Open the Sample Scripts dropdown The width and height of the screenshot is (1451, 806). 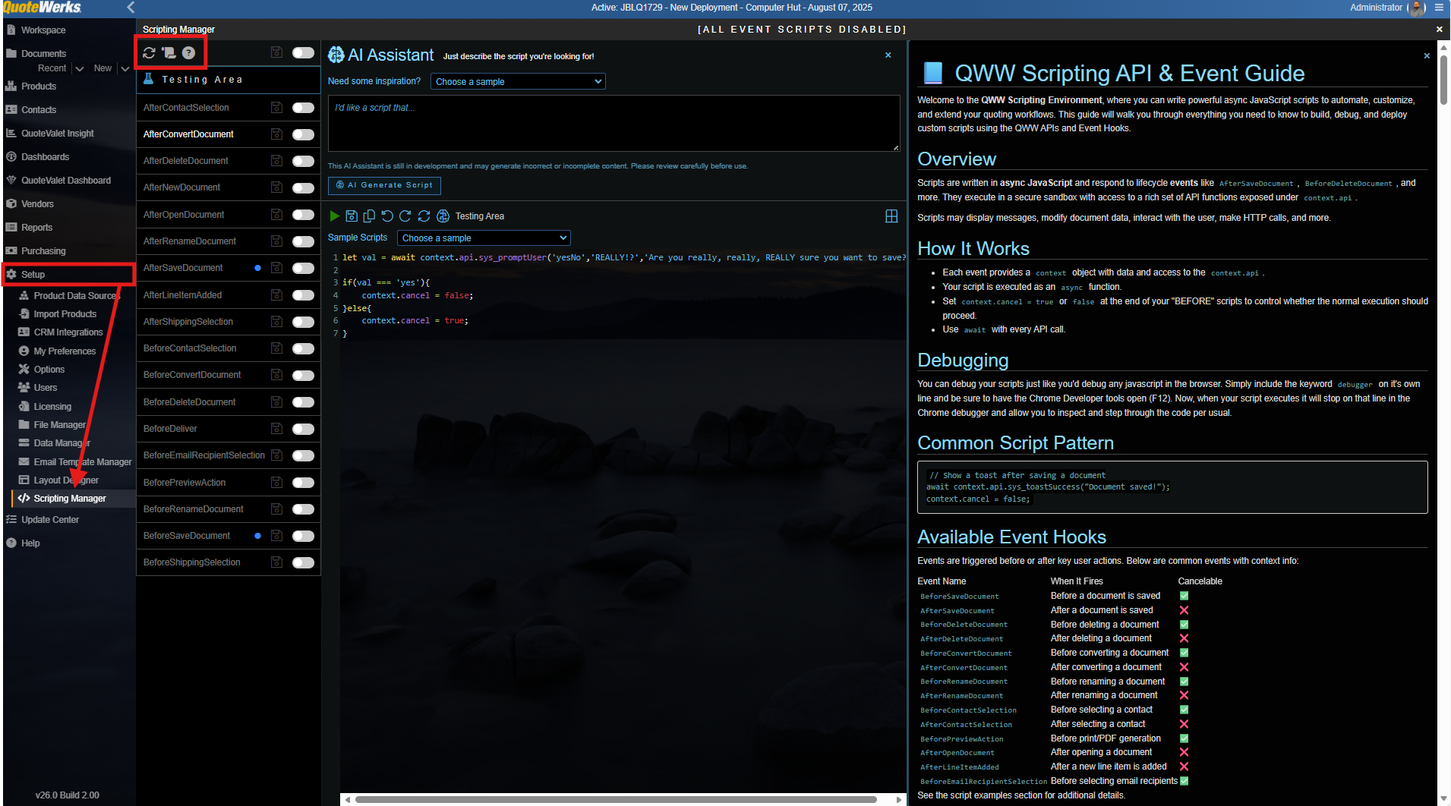[x=484, y=238]
